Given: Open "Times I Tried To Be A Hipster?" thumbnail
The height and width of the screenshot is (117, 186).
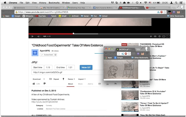Looking at the screenshot, I should coord(130,107).
